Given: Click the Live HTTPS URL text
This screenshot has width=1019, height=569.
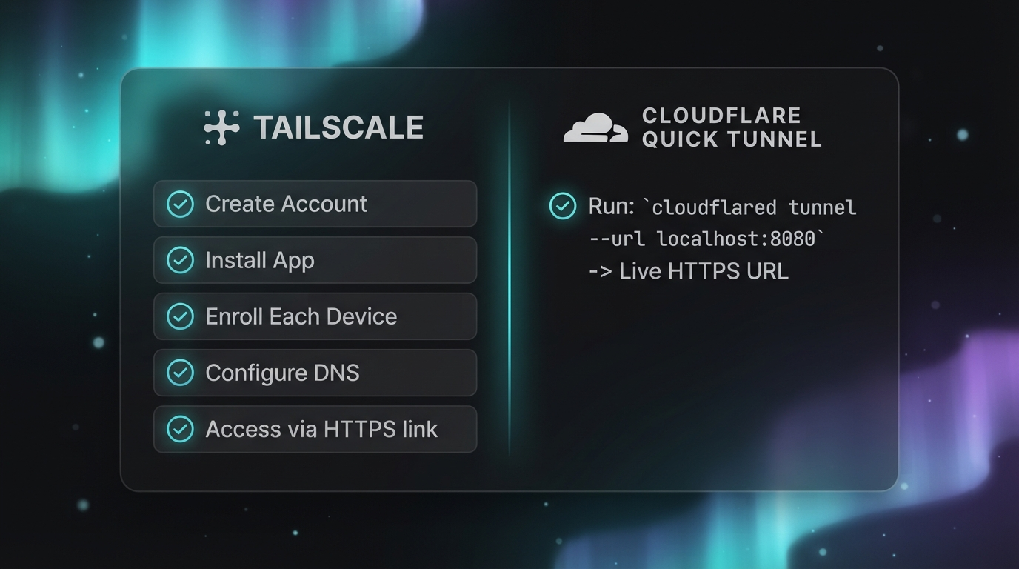Looking at the screenshot, I should 704,271.
